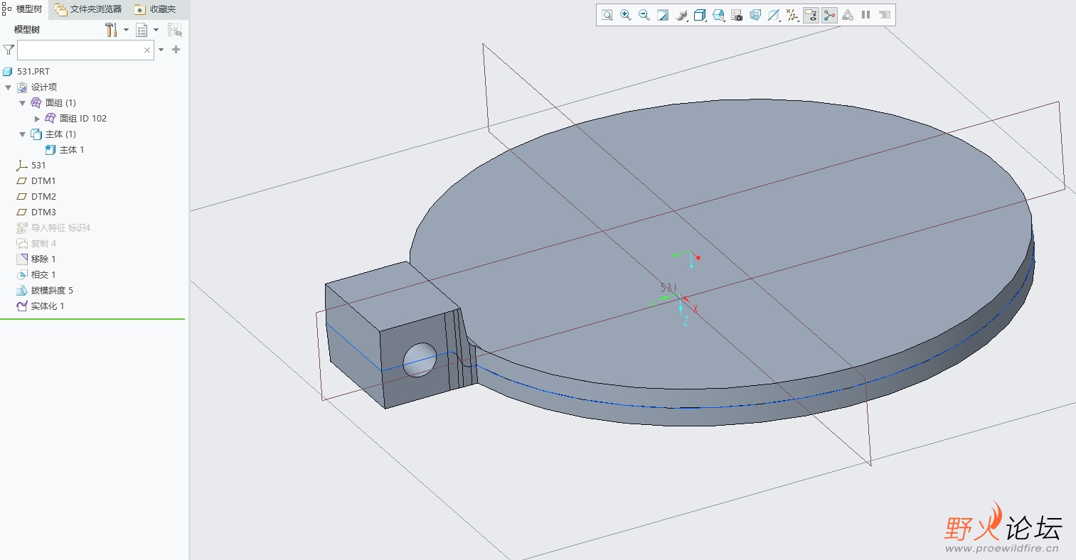Select 主体 1 in the tree
This screenshot has width=1076, height=560.
[x=64, y=150]
